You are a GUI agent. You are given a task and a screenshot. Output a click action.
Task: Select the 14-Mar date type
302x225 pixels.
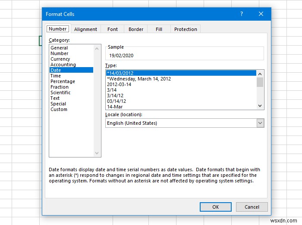[181, 107]
